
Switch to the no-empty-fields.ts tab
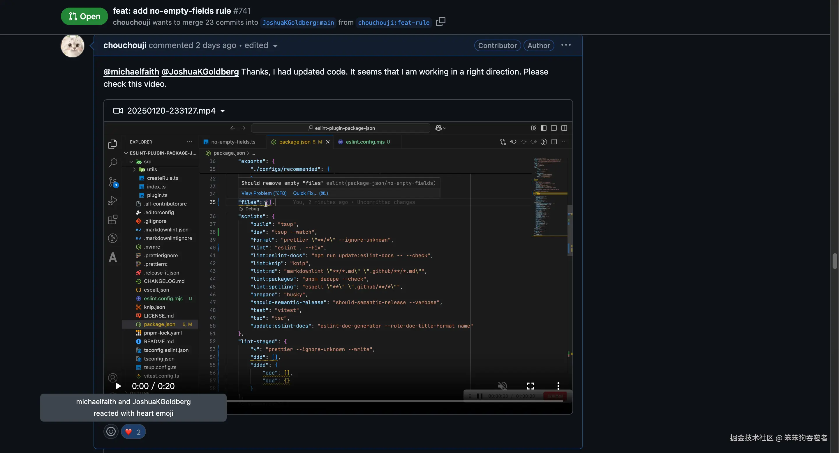pos(233,142)
